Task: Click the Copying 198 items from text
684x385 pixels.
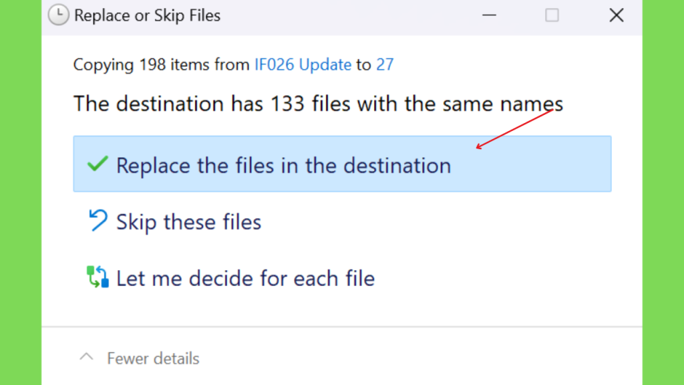Action: [x=161, y=65]
